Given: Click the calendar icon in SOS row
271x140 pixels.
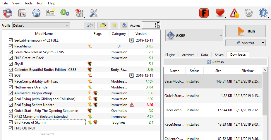Looking at the screenshot, I should coord(131,76).
